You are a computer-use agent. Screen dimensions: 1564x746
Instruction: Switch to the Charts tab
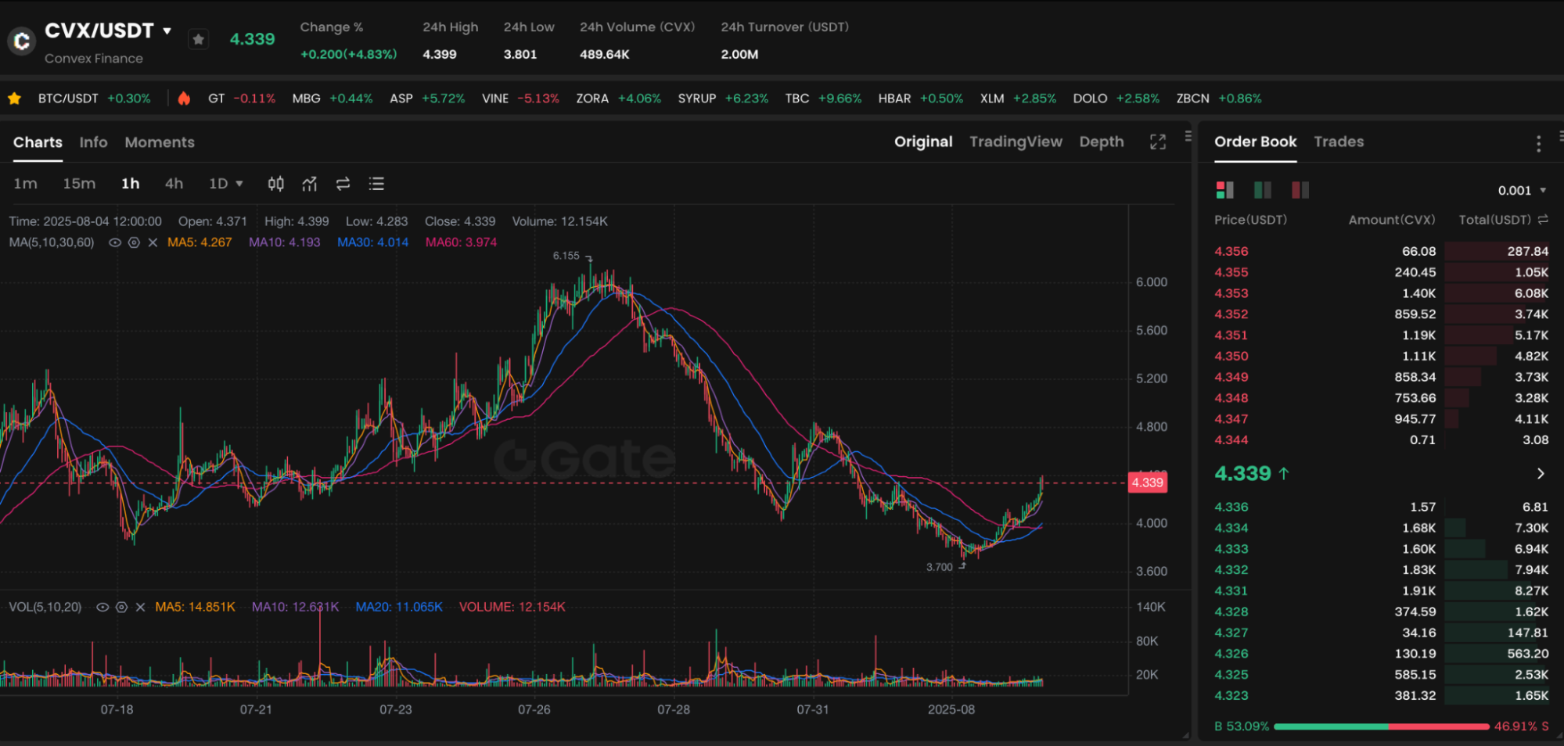click(38, 142)
